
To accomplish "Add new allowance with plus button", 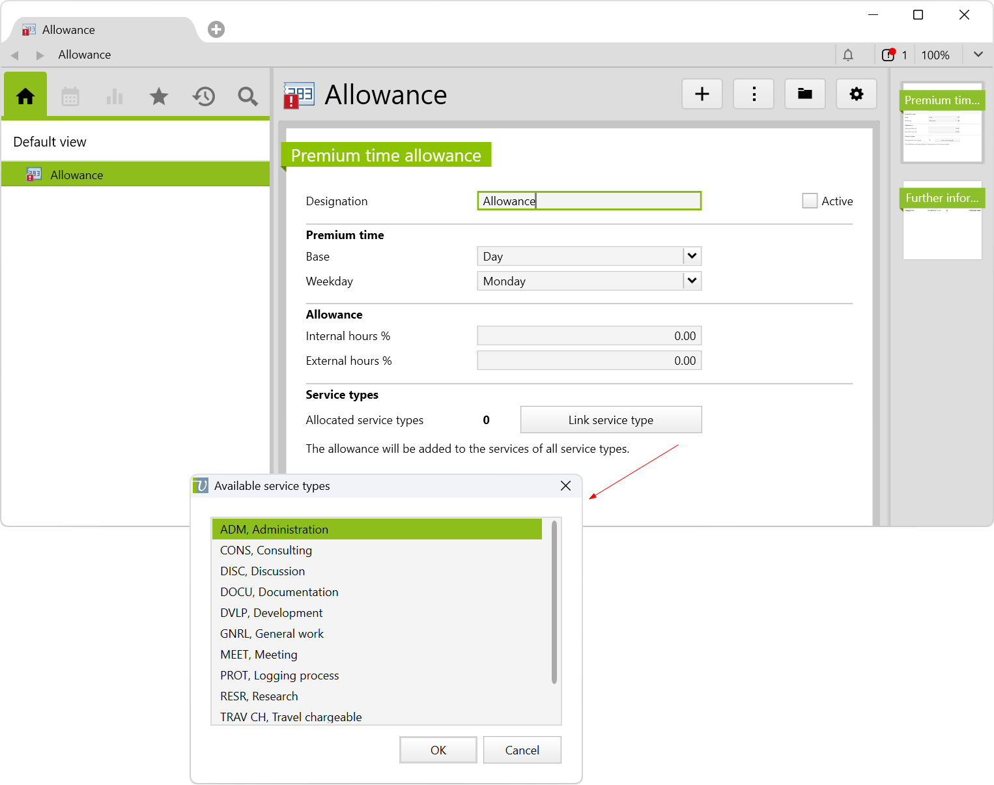I will click(702, 94).
